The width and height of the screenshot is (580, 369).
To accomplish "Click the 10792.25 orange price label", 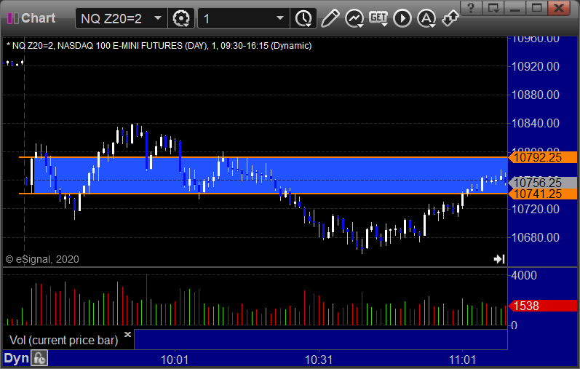I will click(x=543, y=157).
